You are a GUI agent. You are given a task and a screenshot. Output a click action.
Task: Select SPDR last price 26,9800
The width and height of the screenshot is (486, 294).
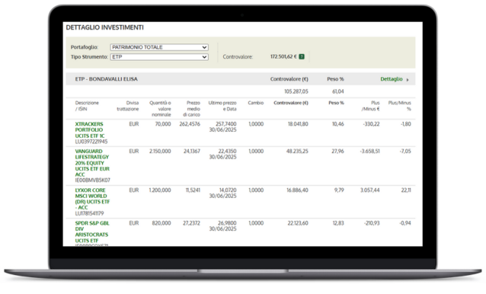pyautogui.click(x=227, y=223)
